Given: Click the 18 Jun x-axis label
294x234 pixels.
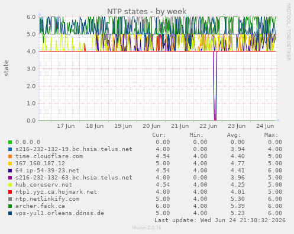Looking at the screenshot, I should [95, 126].
